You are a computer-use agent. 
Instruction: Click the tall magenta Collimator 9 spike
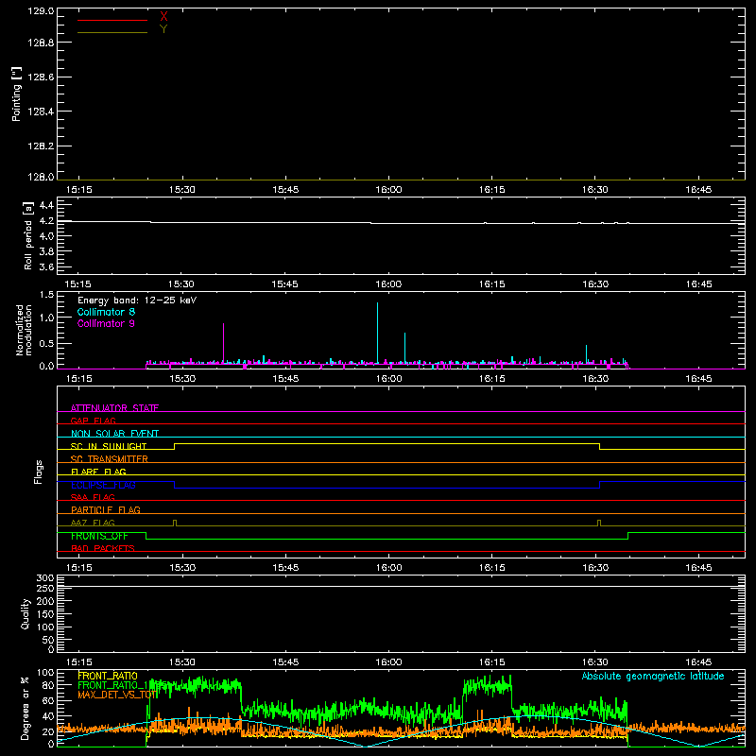pyautogui.click(x=224, y=342)
